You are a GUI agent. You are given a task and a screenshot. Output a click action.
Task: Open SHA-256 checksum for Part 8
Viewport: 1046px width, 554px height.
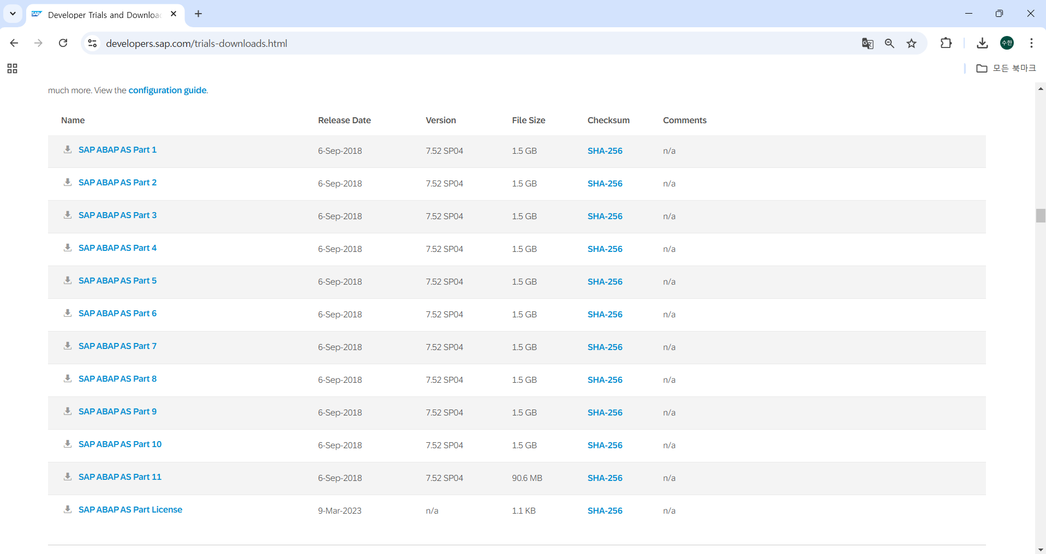pos(605,380)
